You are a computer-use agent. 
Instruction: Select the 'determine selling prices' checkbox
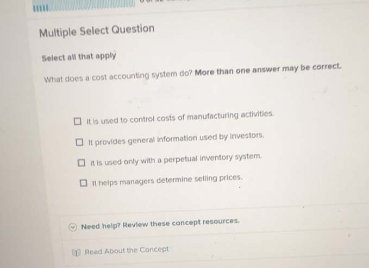(83, 183)
